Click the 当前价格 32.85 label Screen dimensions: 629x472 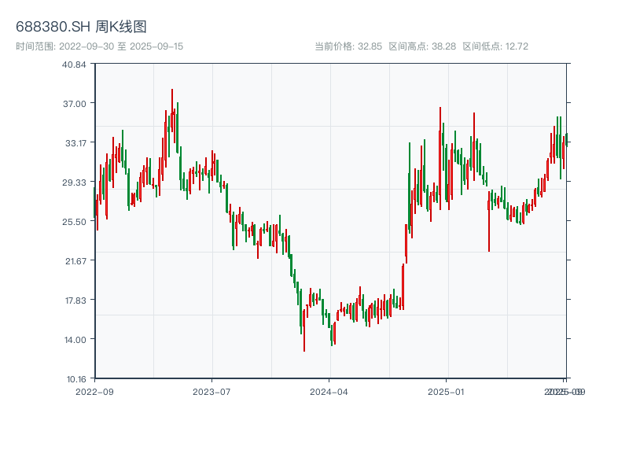(348, 46)
